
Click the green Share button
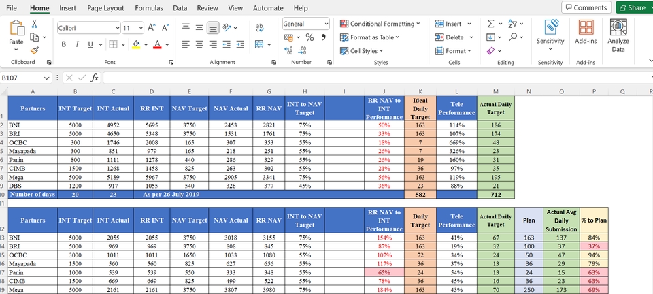tap(635, 7)
